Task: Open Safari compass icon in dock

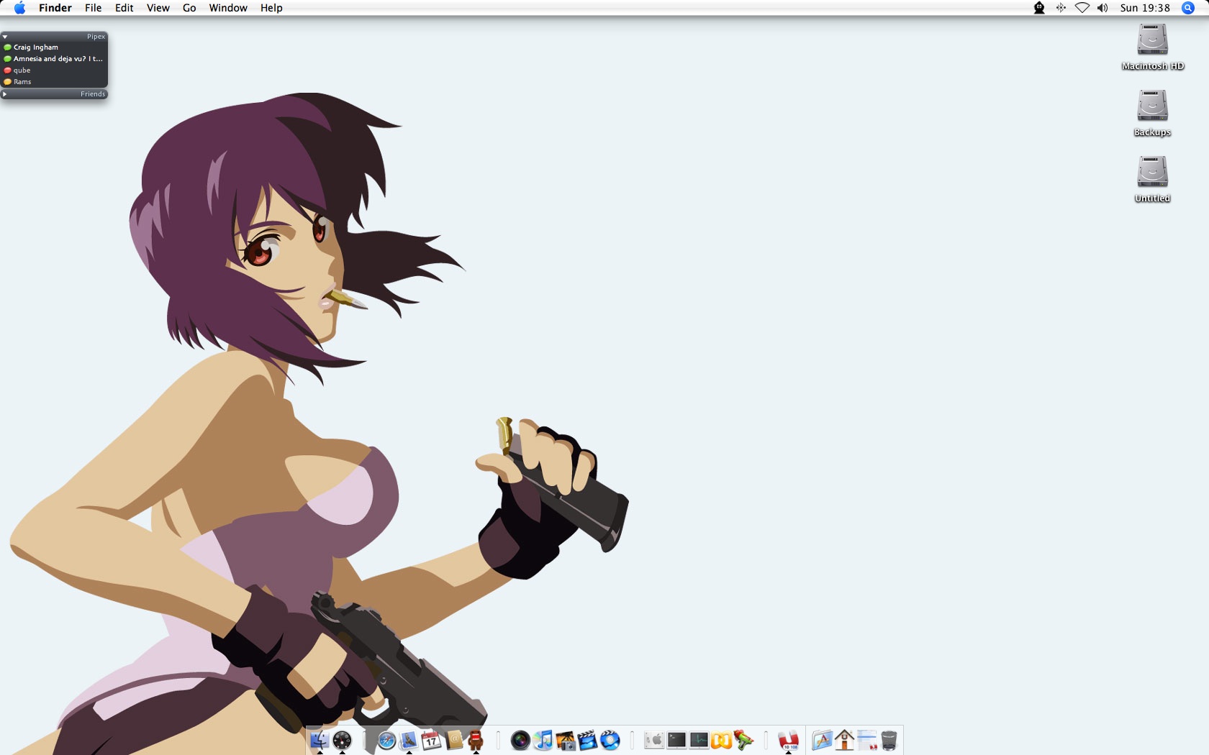Action: 386,740
